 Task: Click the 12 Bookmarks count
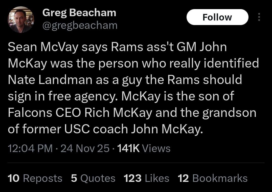213,178
